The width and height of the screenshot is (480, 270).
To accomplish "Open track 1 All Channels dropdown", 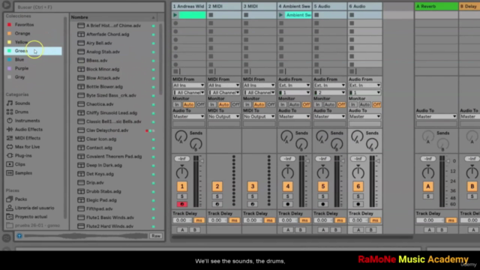I will click(x=188, y=92).
